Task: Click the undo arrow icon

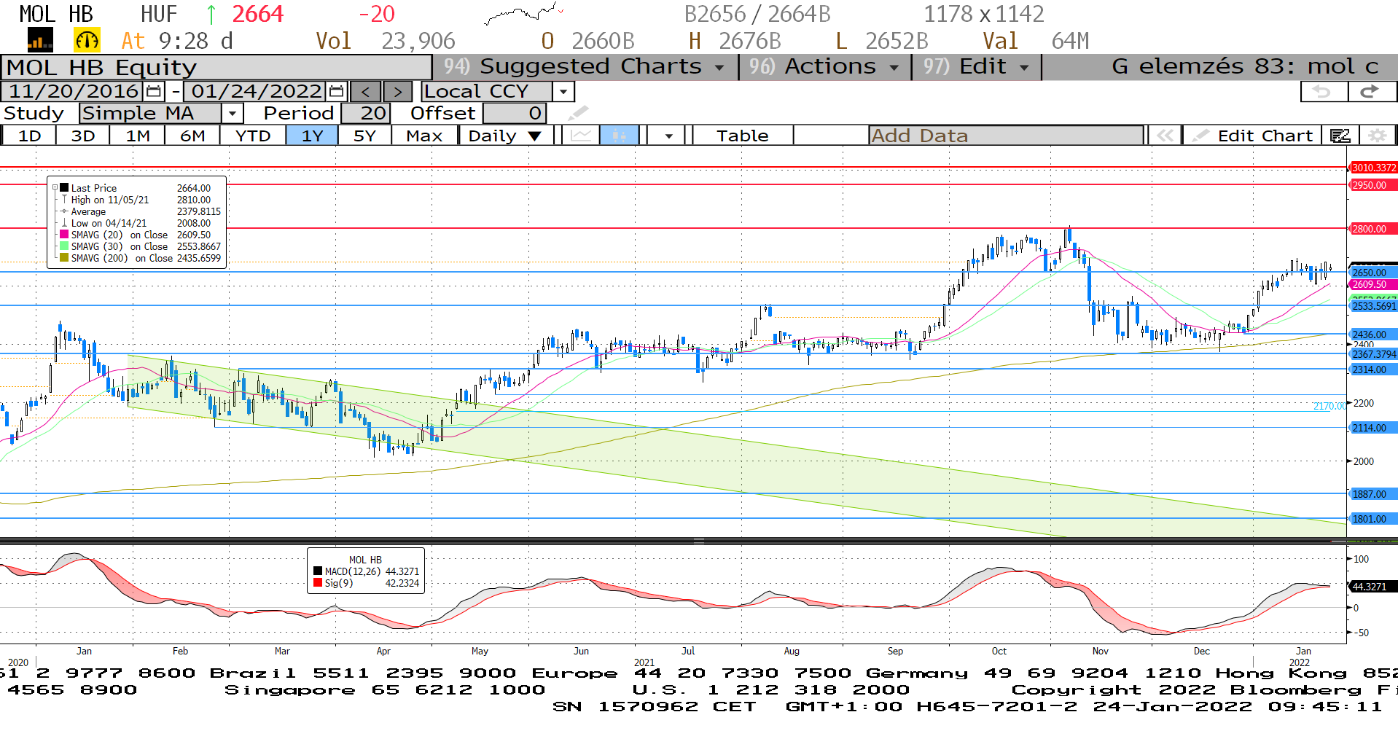Action: coord(1324,91)
